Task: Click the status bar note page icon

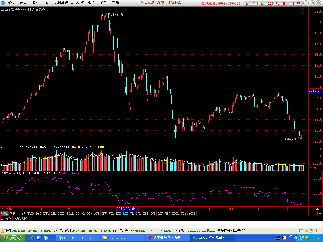Action: [x=301, y=231]
